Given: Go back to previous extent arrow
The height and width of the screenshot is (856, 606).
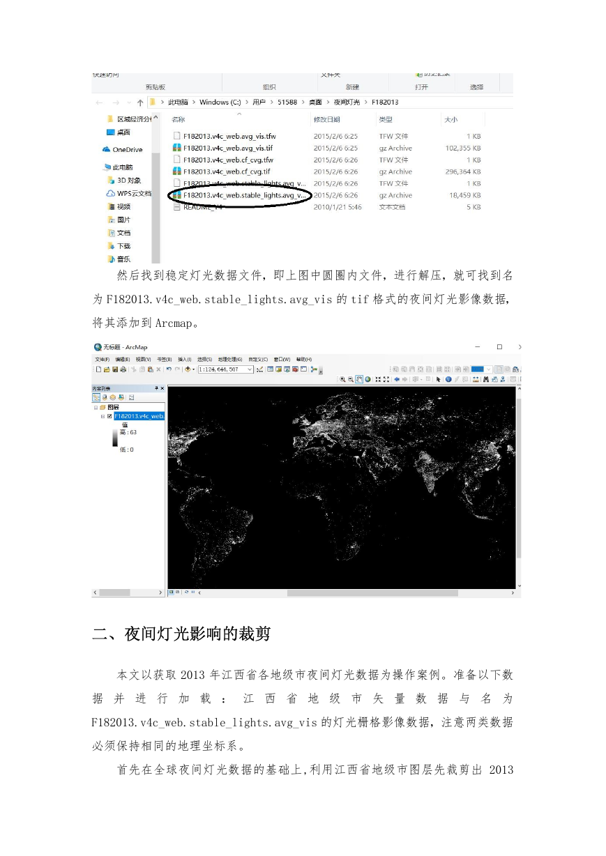Looking at the screenshot, I should click(x=397, y=379).
